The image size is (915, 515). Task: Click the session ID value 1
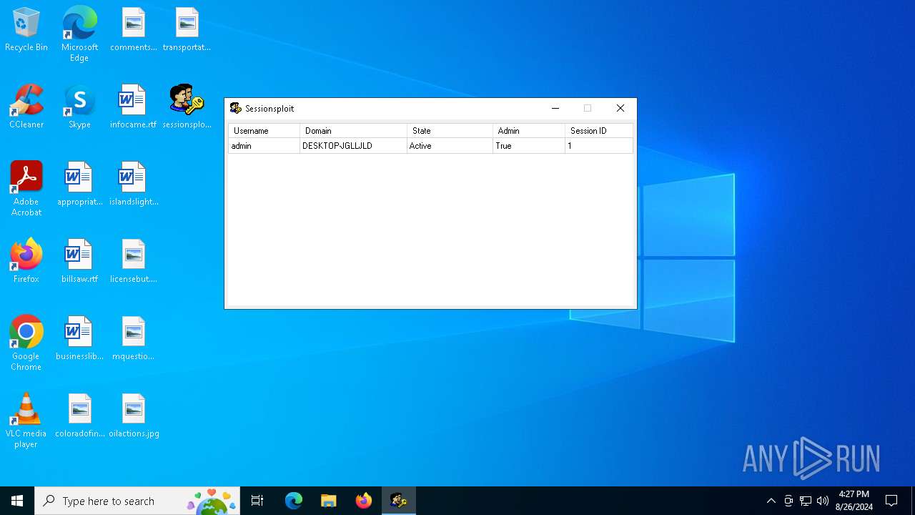pos(598,146)
